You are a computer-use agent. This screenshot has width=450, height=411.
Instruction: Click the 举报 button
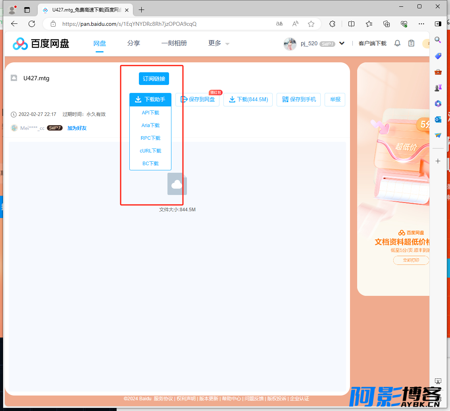coord(335,99)
